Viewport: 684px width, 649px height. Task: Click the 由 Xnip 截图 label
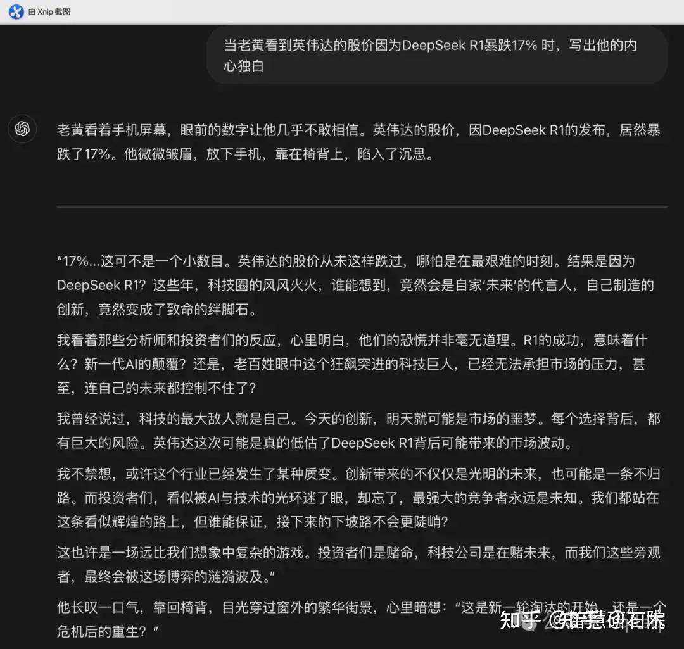point(49,11)
